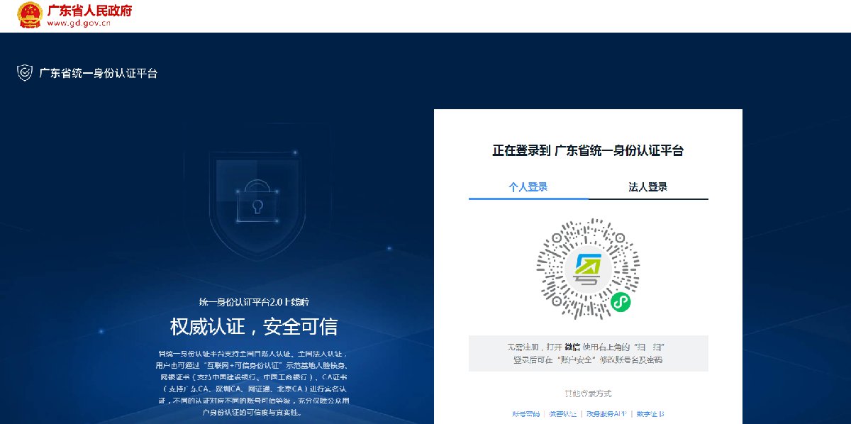Click the green arrow logo inside QR code
The width and height of the screenshot is (851, 424).
[588, 269]
